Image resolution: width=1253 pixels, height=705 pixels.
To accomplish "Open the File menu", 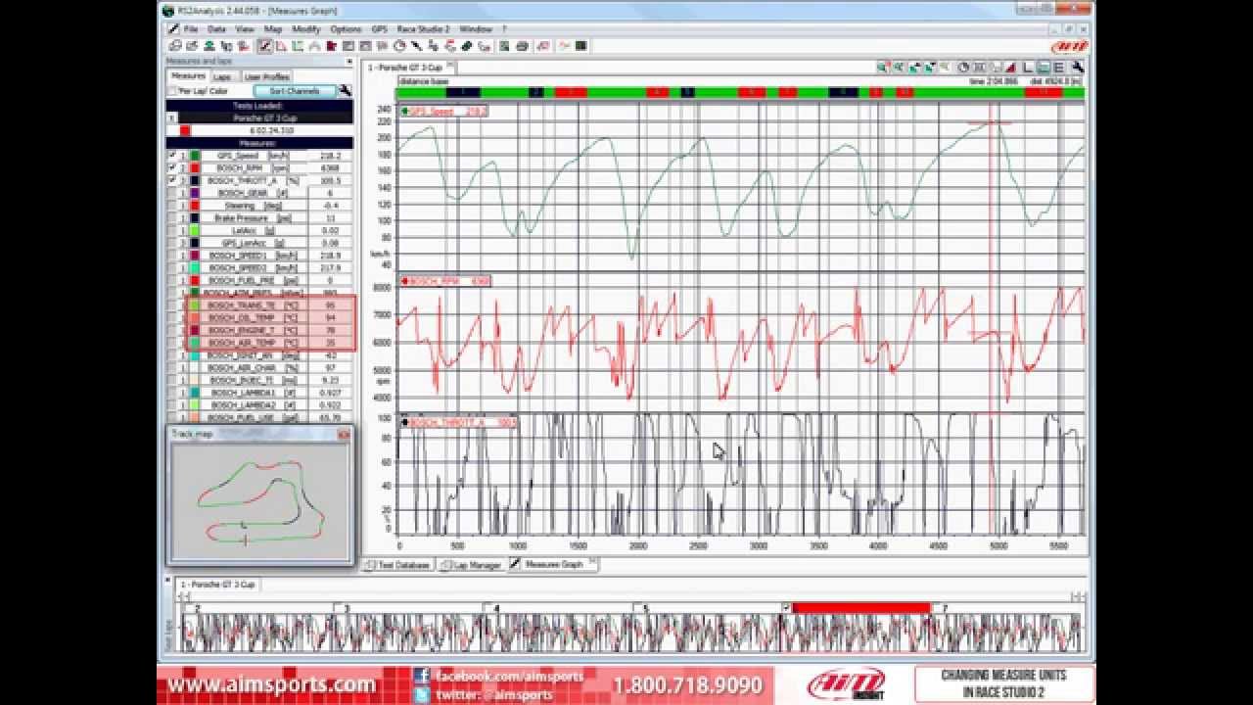I will (191, 29).
